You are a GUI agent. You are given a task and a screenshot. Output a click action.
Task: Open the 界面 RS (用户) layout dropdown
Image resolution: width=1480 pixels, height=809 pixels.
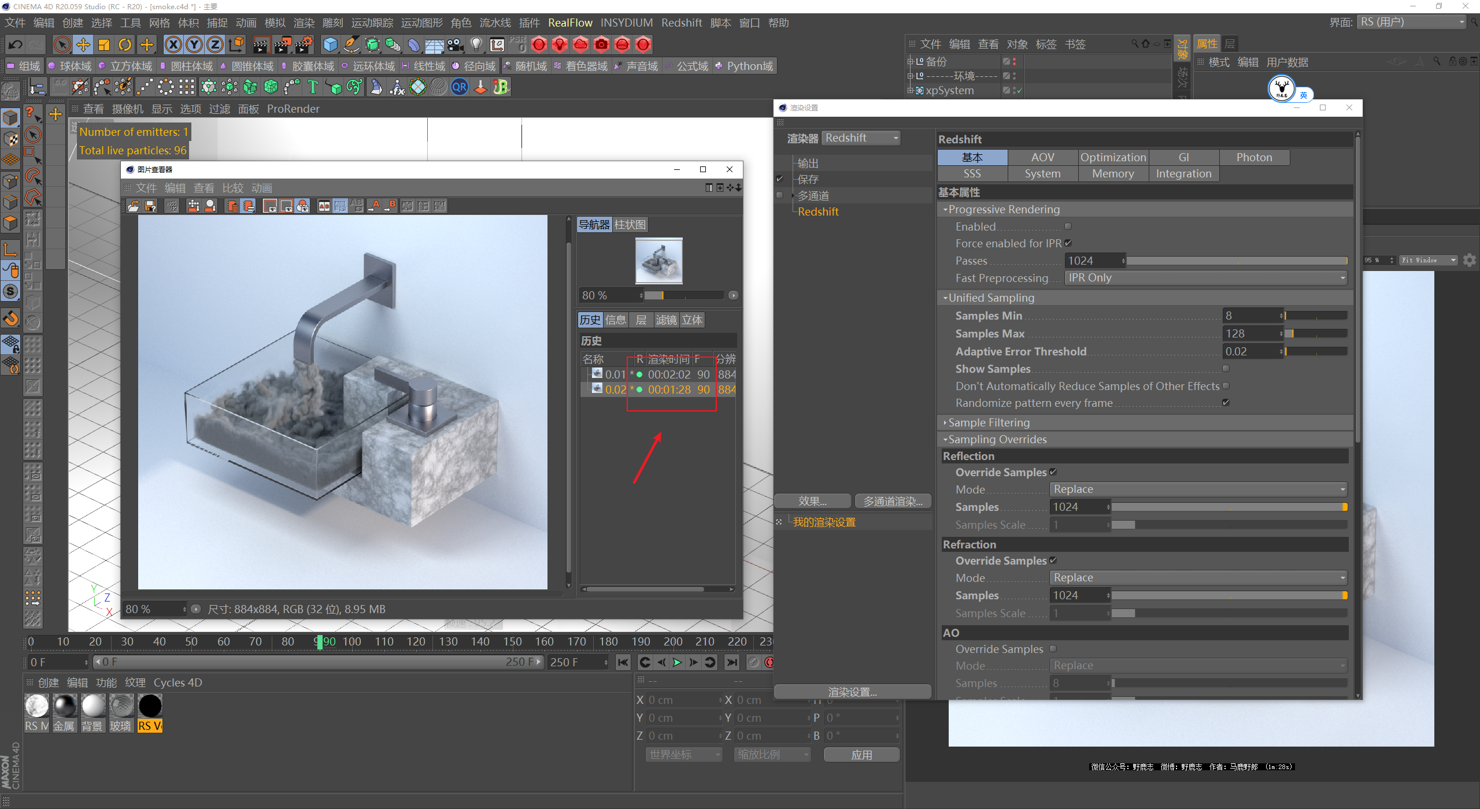pyautogui.click(x=1412, y=23)
